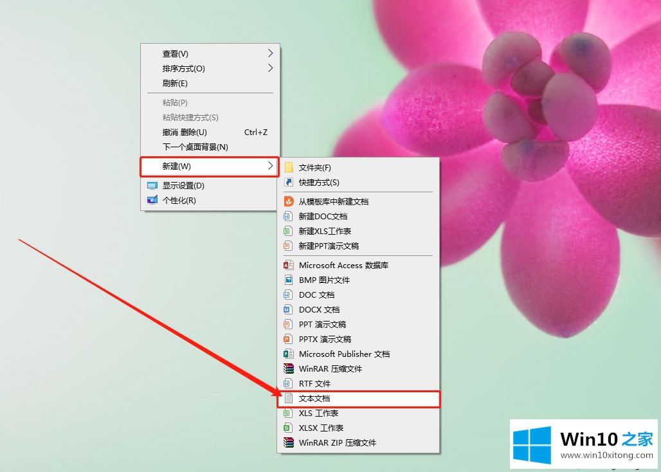Click the green icon beside 新建XLS工作表
Viewport: 661px width, 472px height.
(x=288, y=231)
